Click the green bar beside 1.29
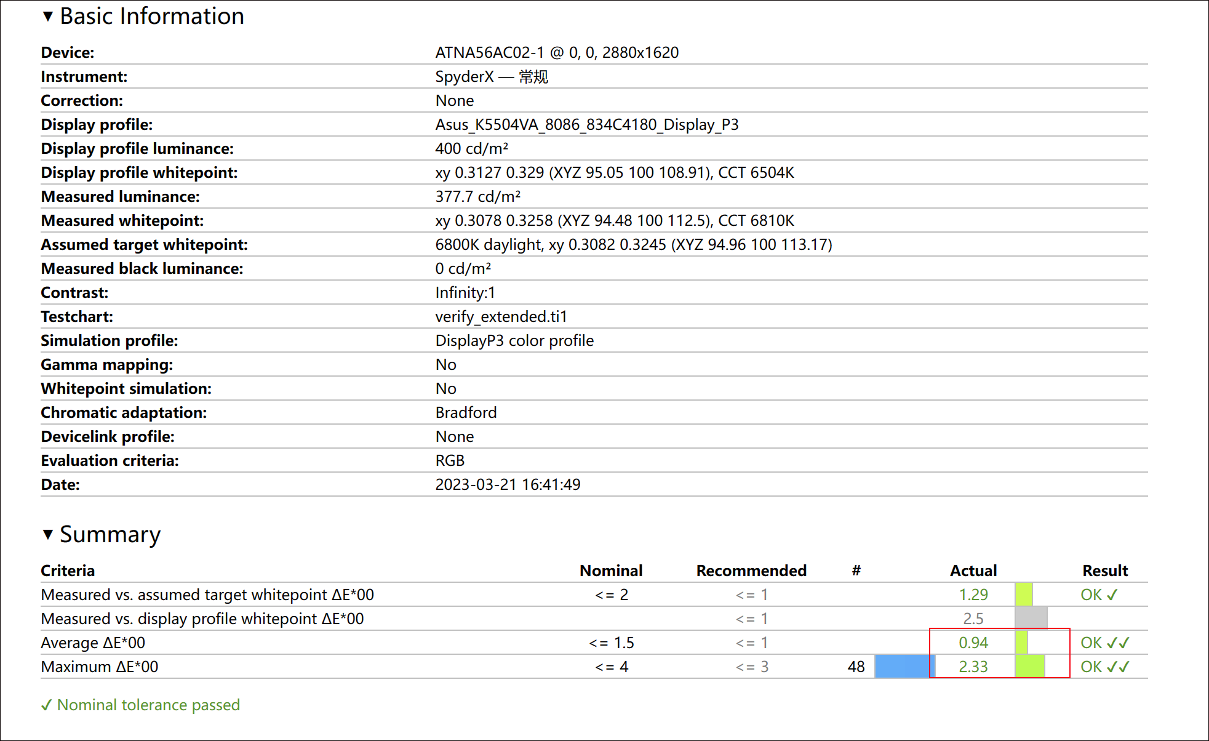Image resolution: width=1209 pixels, height=741 pixels. [1024, 595]
